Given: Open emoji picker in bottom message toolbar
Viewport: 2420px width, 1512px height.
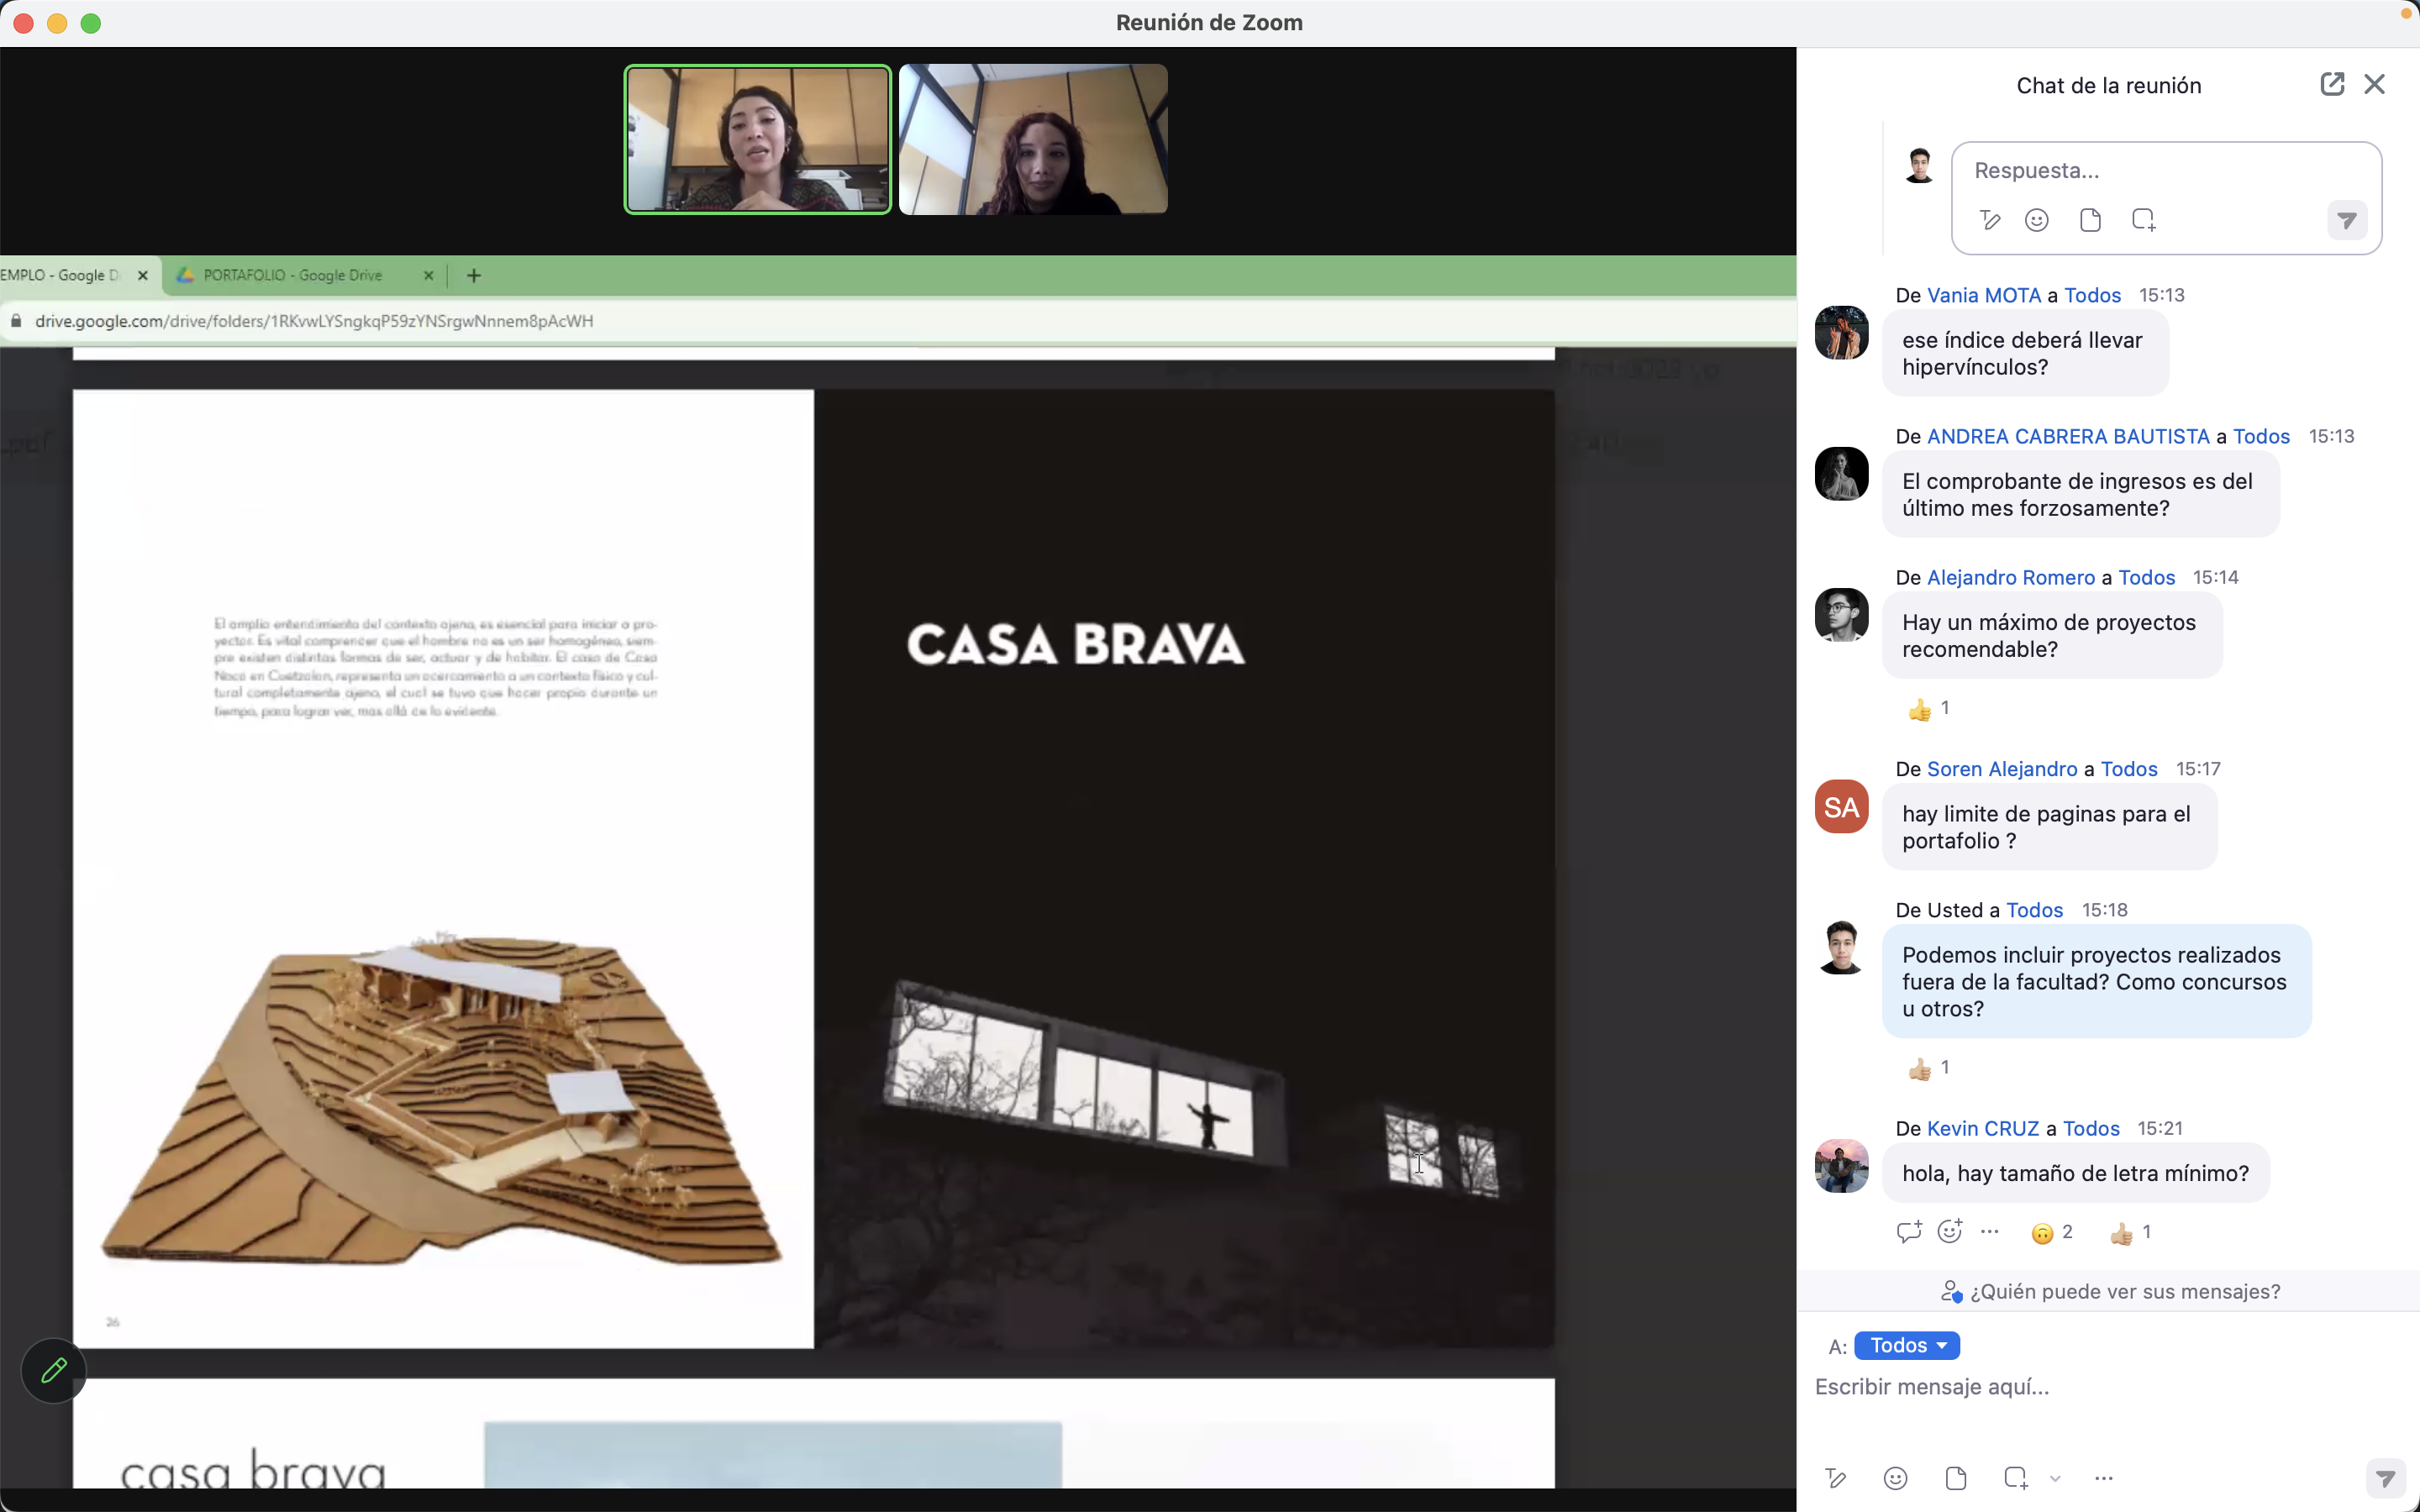Looking at the screenshot, I should click(1895, 1478).
